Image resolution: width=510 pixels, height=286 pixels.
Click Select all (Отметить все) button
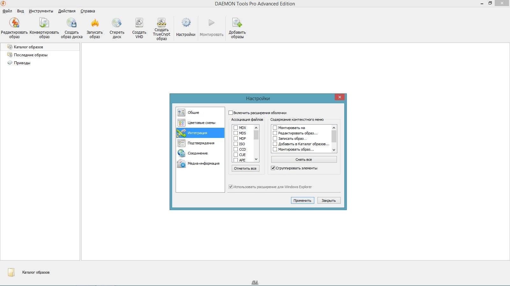click(x=245, y=168)
